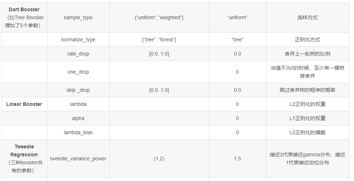Click the "uniform" default value cell
Screen dimensions: 354x181
[x=237, y=17]
